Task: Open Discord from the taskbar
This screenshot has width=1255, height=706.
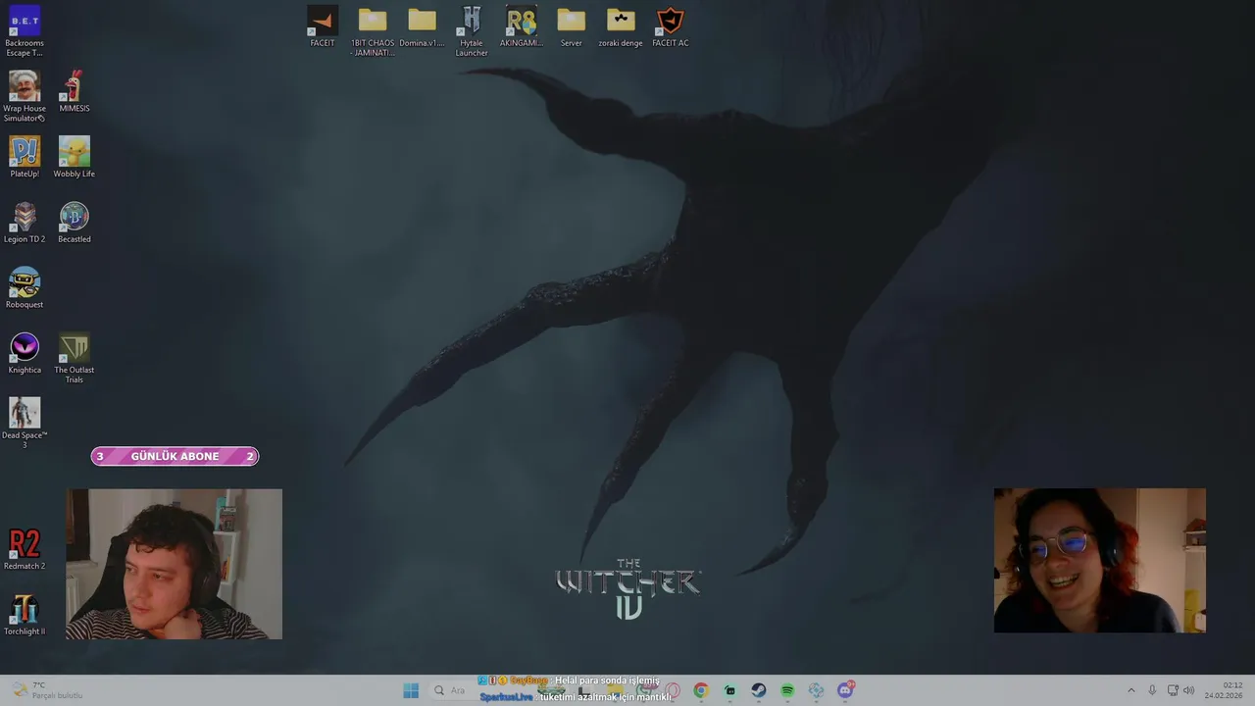Action: click(x=845, y=690)
